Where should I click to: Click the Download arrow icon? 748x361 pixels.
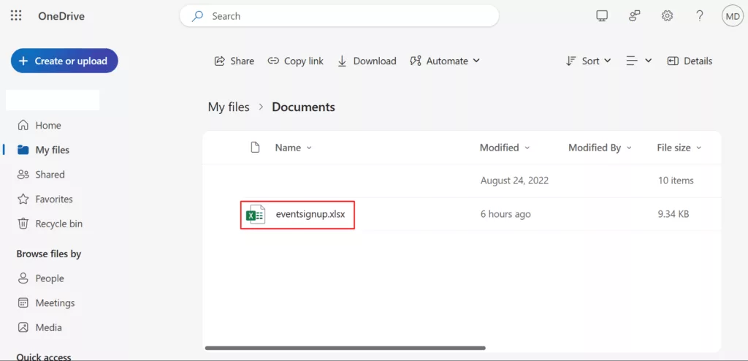[342, 61]
